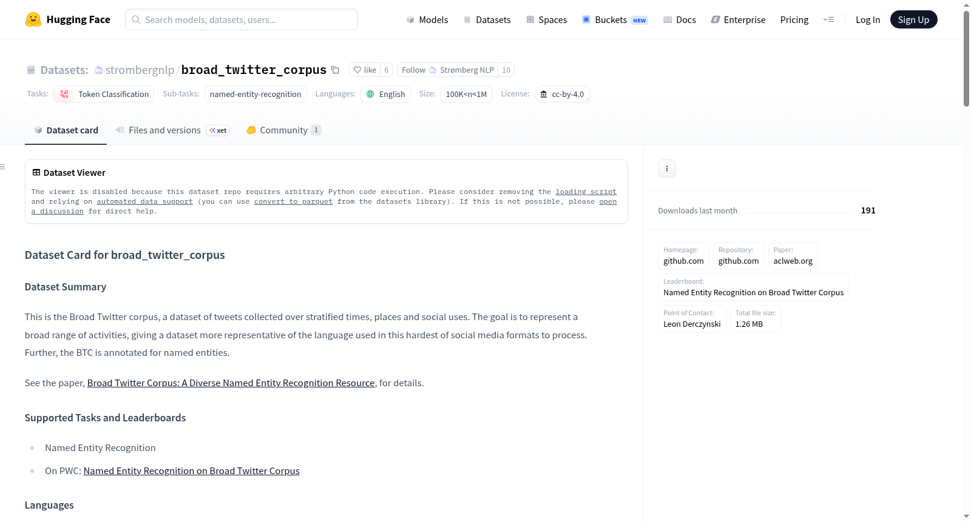
Task: Open the Docs page
Action: point(679,19)
